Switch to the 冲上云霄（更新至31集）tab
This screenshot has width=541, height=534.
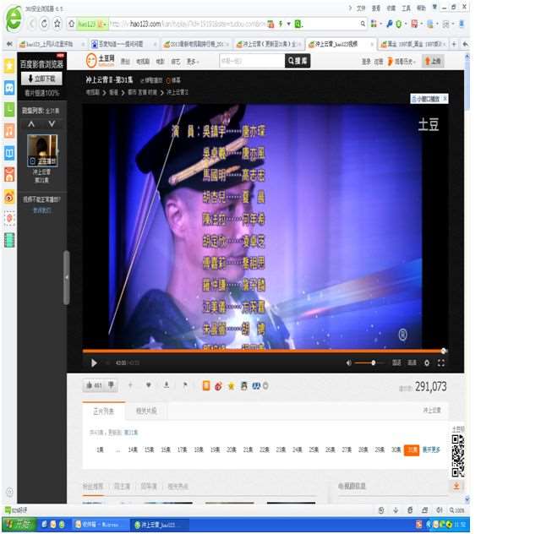pos(269,44)
